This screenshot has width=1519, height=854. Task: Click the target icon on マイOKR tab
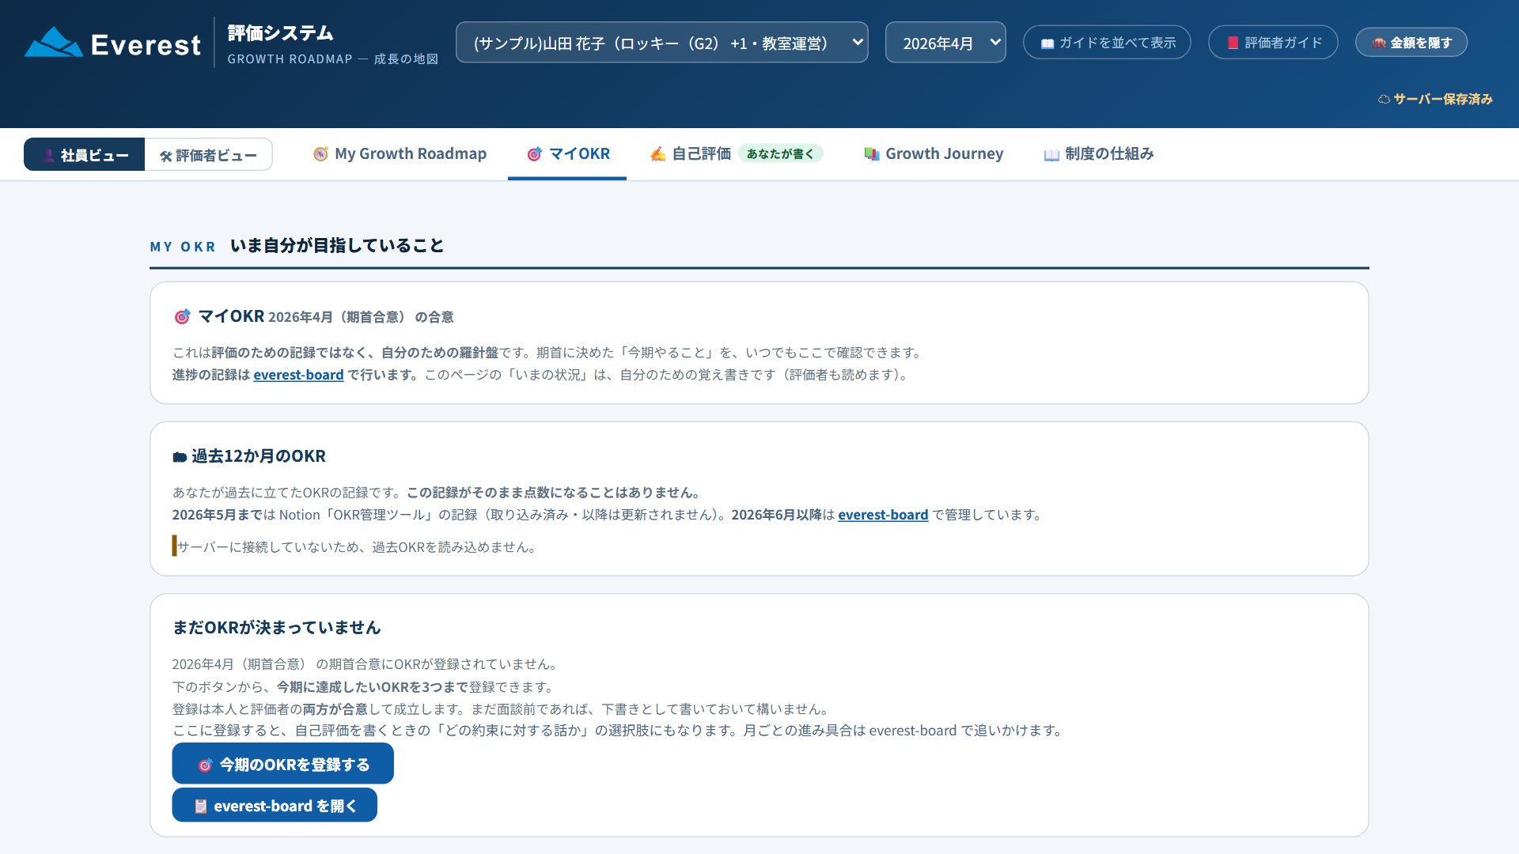535,154
